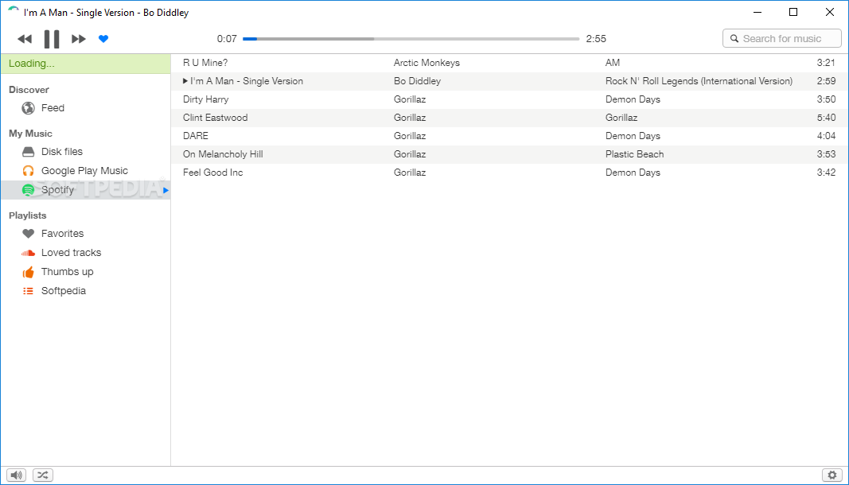Select track I'm A Man - Single Version

[247, 81]
